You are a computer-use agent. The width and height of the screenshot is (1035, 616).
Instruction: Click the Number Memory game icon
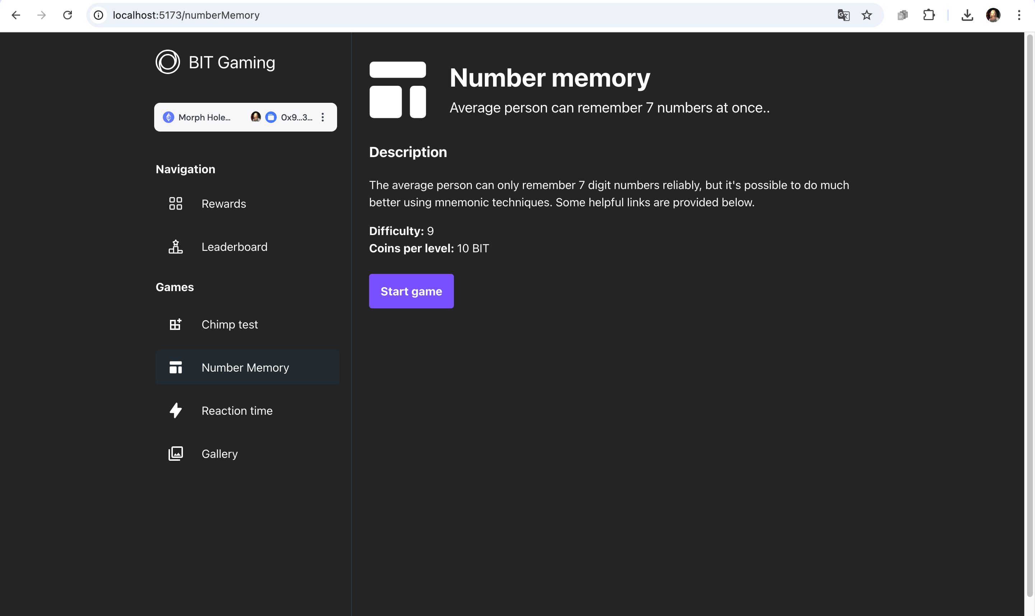coord(174,367)
